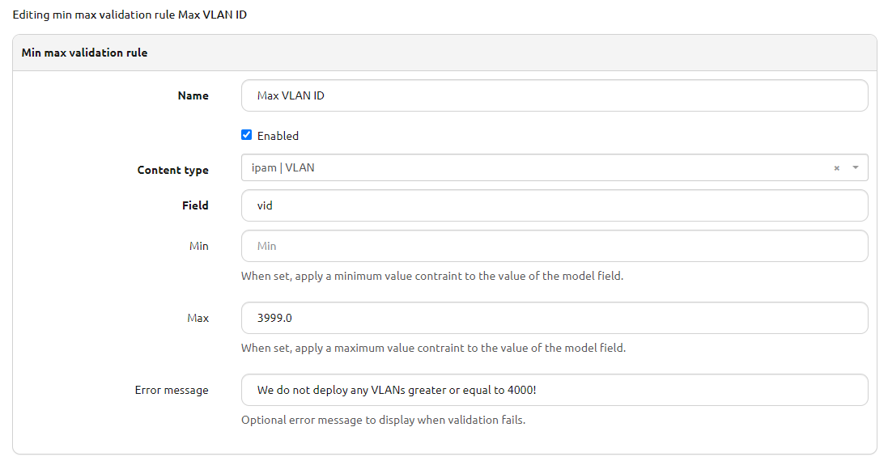The image size is (888, 461).
Task: Click the Enabled checkbox label text
Action: tap(278, 136)
